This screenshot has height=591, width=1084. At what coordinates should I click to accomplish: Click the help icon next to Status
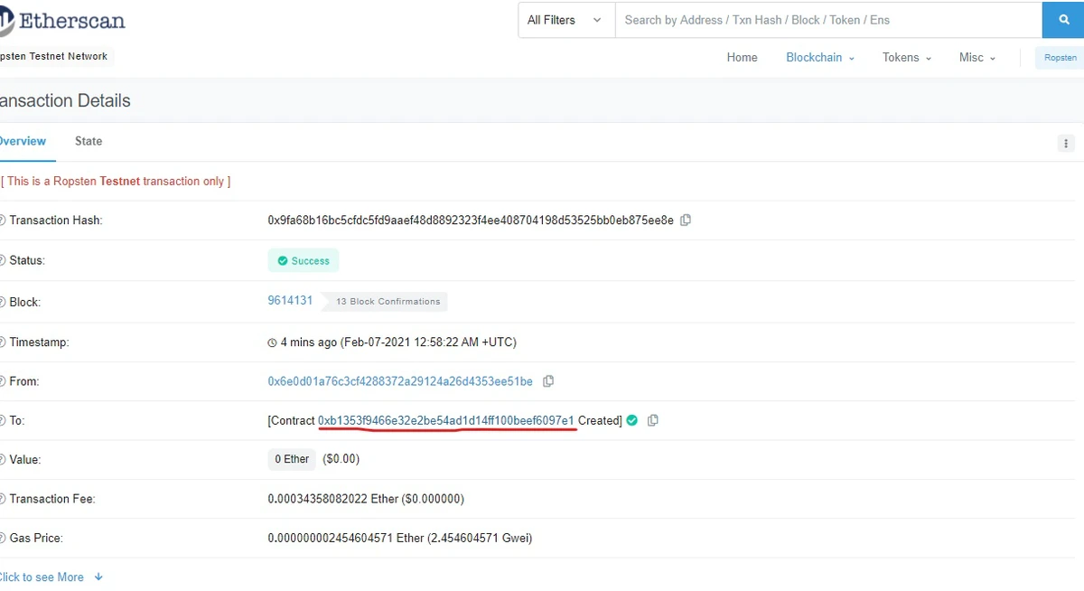[2, 260]
